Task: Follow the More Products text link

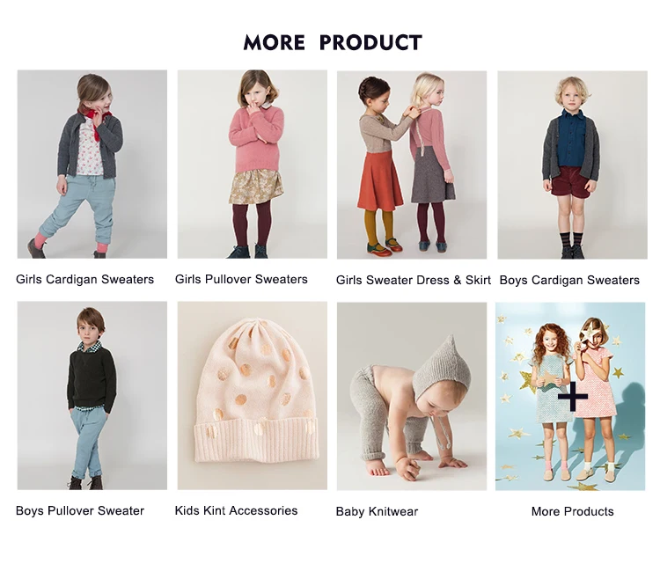Action: pyautogui.click(x=573, y=512)
